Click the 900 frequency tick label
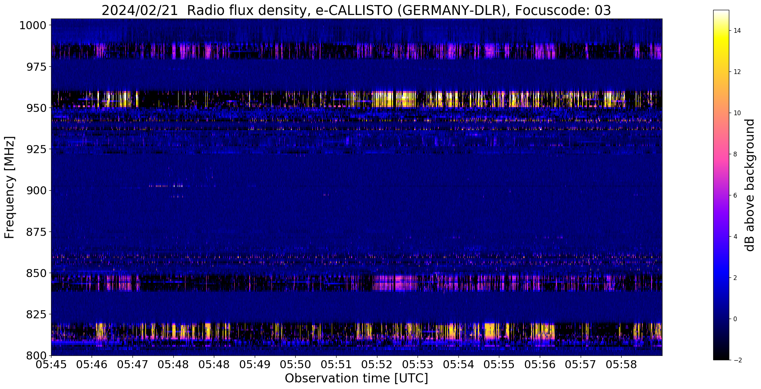The height and width of the screenshot is (389, 761). (x=36, y=190)
